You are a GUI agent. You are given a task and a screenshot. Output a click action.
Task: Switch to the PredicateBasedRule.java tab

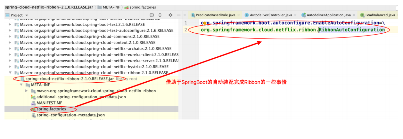[216, 15]
